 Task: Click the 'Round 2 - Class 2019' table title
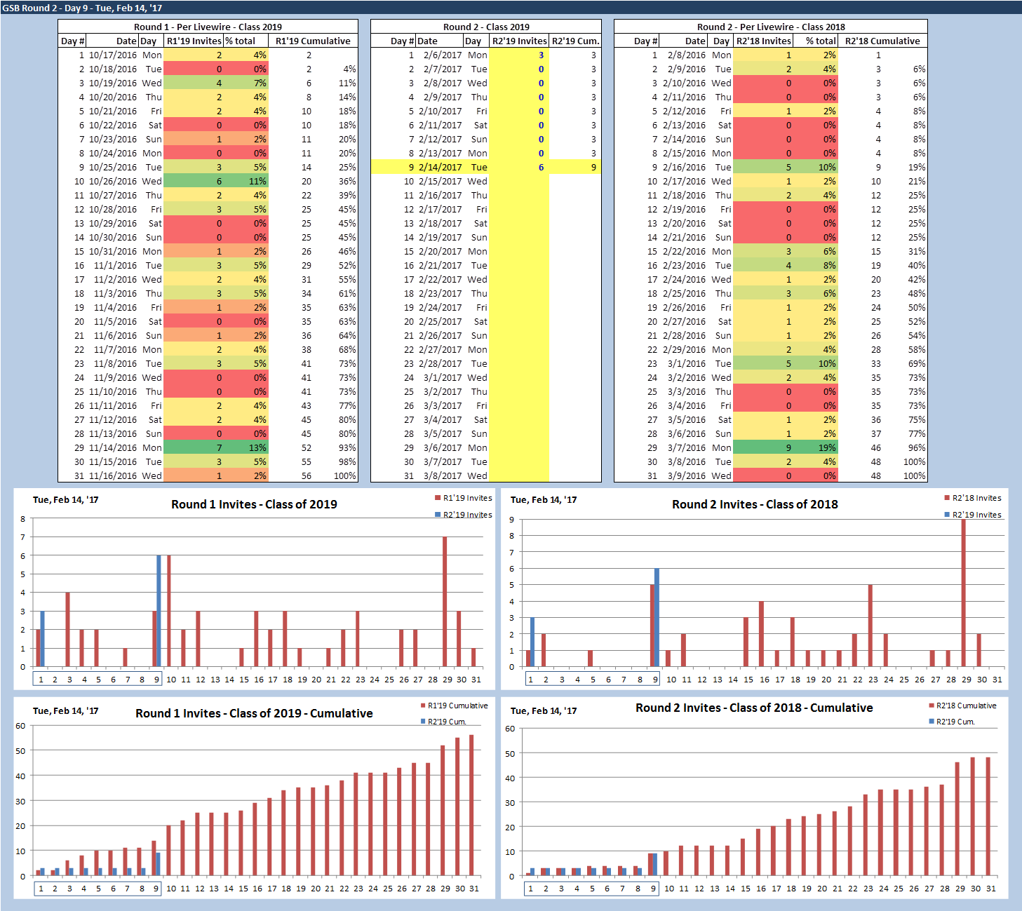pyautogui.click(x=485, y=27)
